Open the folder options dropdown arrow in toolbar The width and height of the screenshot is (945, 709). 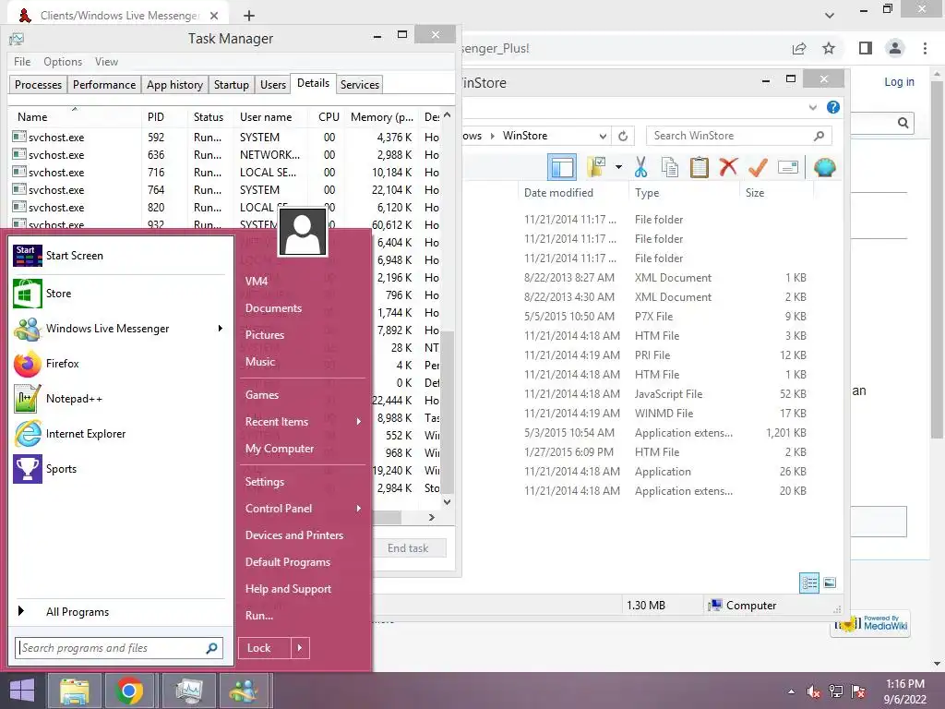[x=618, y=167]
